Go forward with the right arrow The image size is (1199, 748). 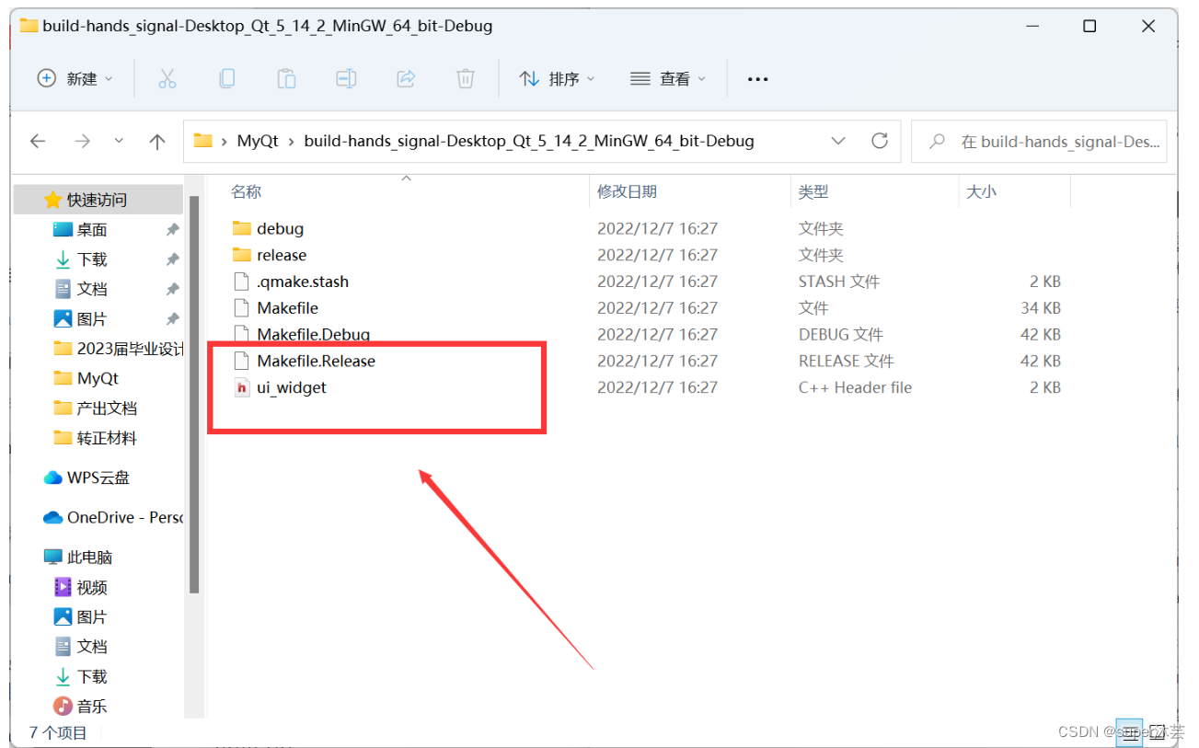tap(82, 141)
